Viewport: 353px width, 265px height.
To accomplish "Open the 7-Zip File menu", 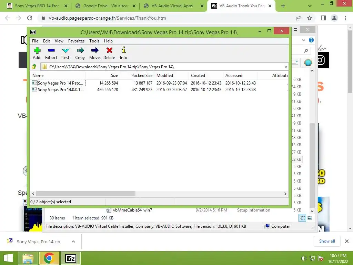I will pos(35,41).
